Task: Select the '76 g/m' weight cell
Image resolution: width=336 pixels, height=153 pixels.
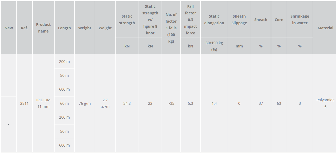Action: tap(85, 103)
